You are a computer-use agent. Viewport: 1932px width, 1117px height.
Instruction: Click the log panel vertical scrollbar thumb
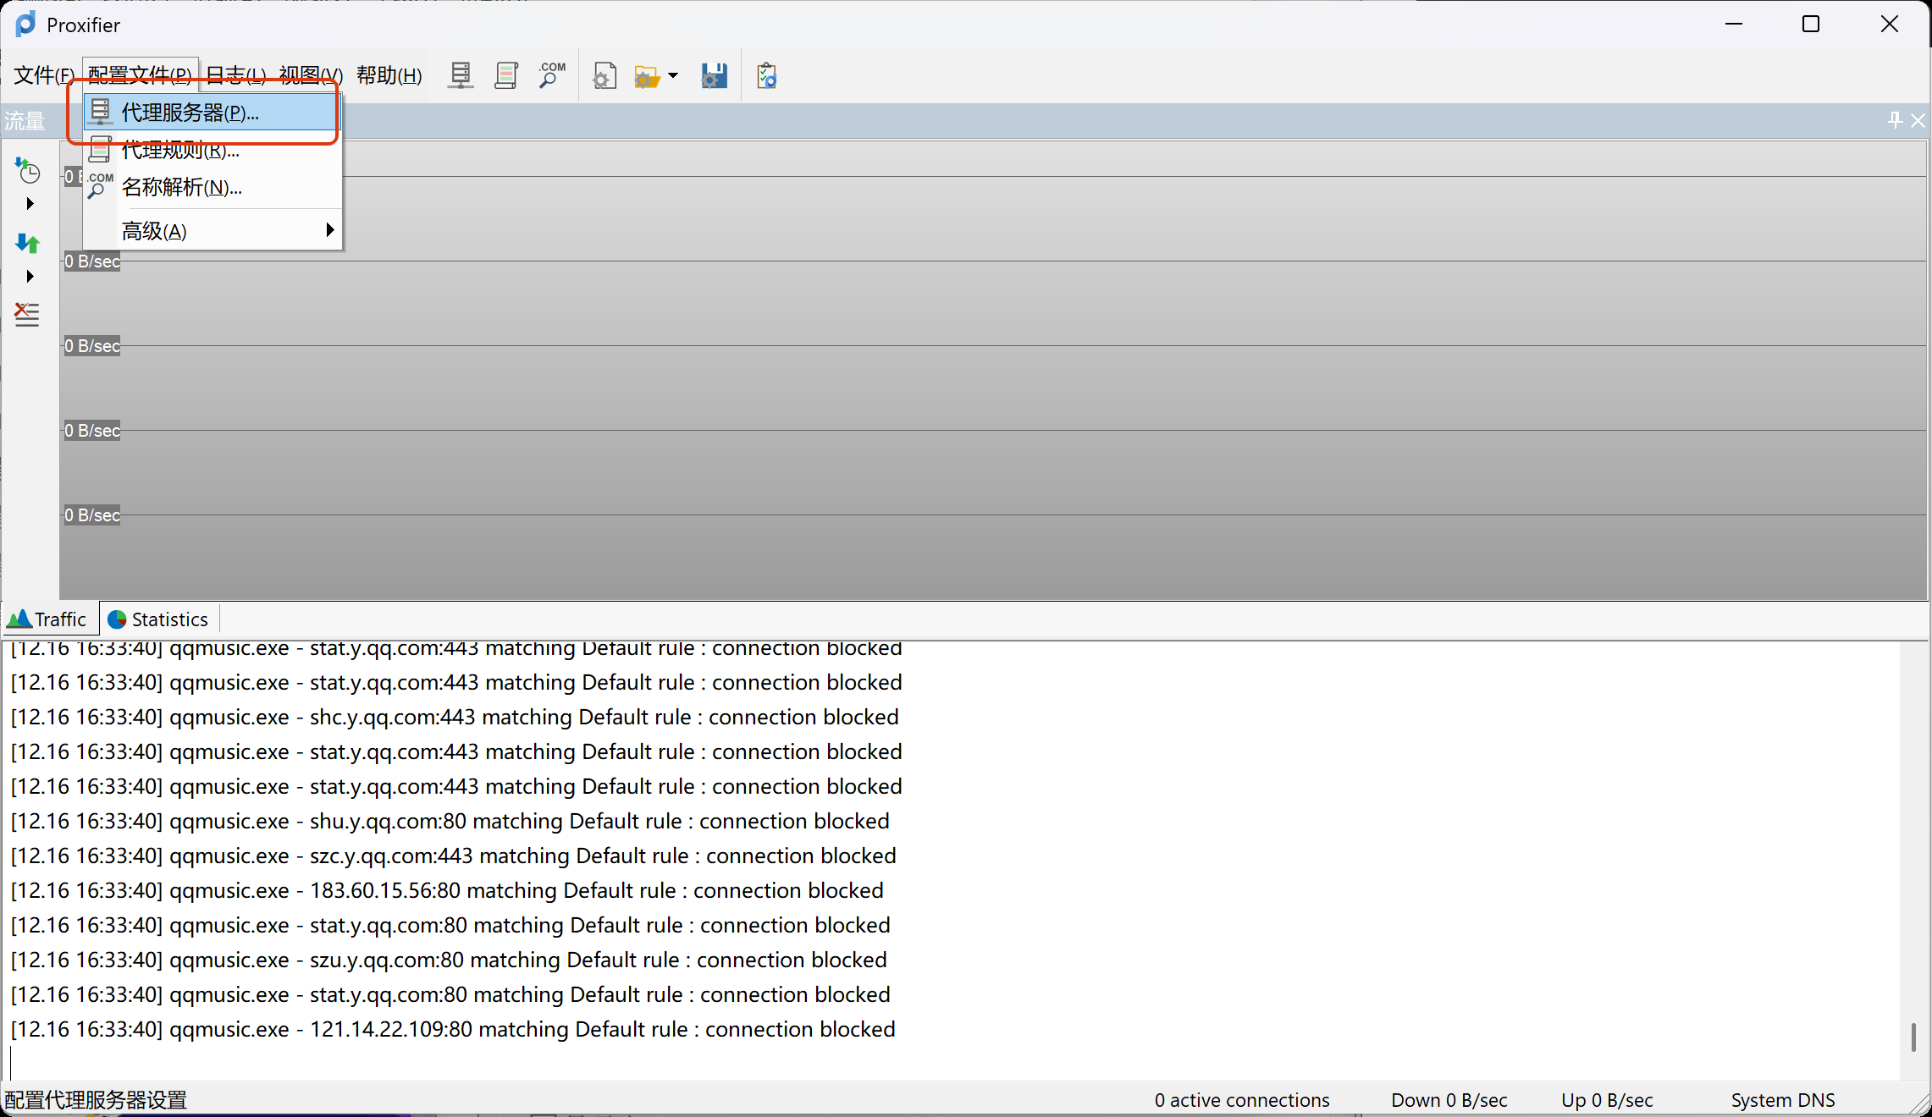[1913, 1037]
